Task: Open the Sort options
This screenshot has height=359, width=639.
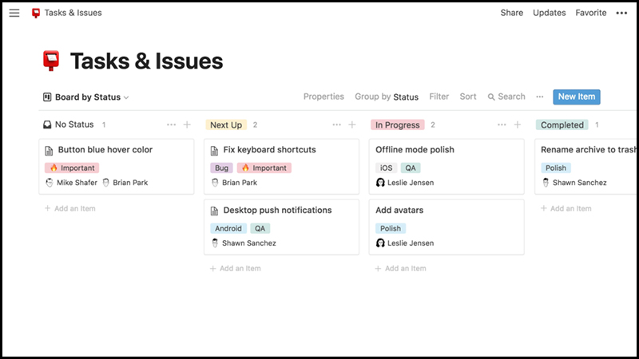Action: [x=468, y=97]
